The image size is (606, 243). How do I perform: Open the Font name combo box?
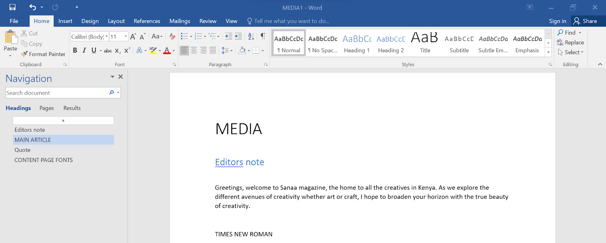point(90,37)
